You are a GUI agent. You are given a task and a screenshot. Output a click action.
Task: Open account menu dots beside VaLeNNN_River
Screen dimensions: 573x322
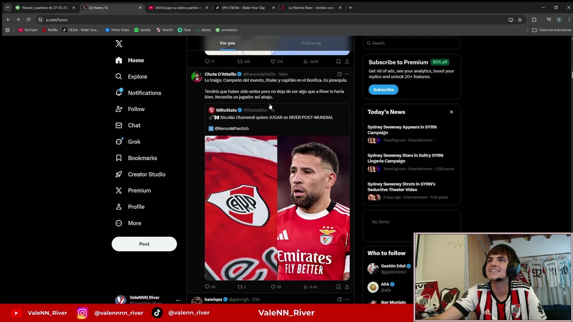coord(178,300)
